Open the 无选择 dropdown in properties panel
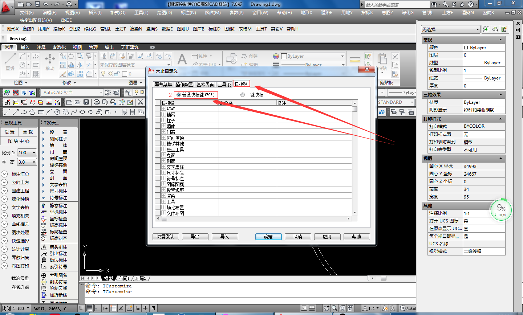This screenshot has height=315, width=523. [451, 29]
